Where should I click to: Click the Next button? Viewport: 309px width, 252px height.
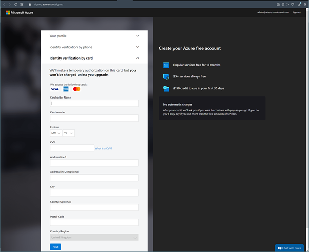(x=55, y=247)
